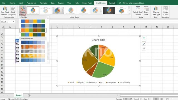The height and width of the screenshot is (100, 178).
Task: Open the Power Pivot tab
Action: tap(87, 3)
